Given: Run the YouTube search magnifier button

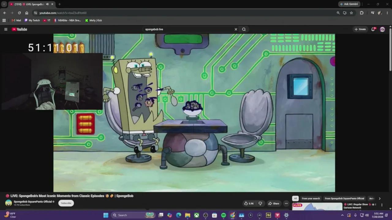Looking at the screenshot, I should (244, 29).
